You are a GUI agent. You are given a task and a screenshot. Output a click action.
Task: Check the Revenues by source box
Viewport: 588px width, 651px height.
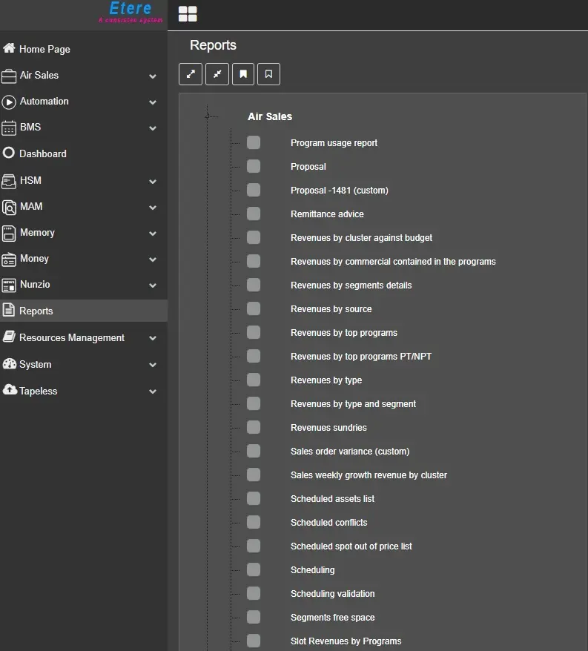click(x=254, y=309)
